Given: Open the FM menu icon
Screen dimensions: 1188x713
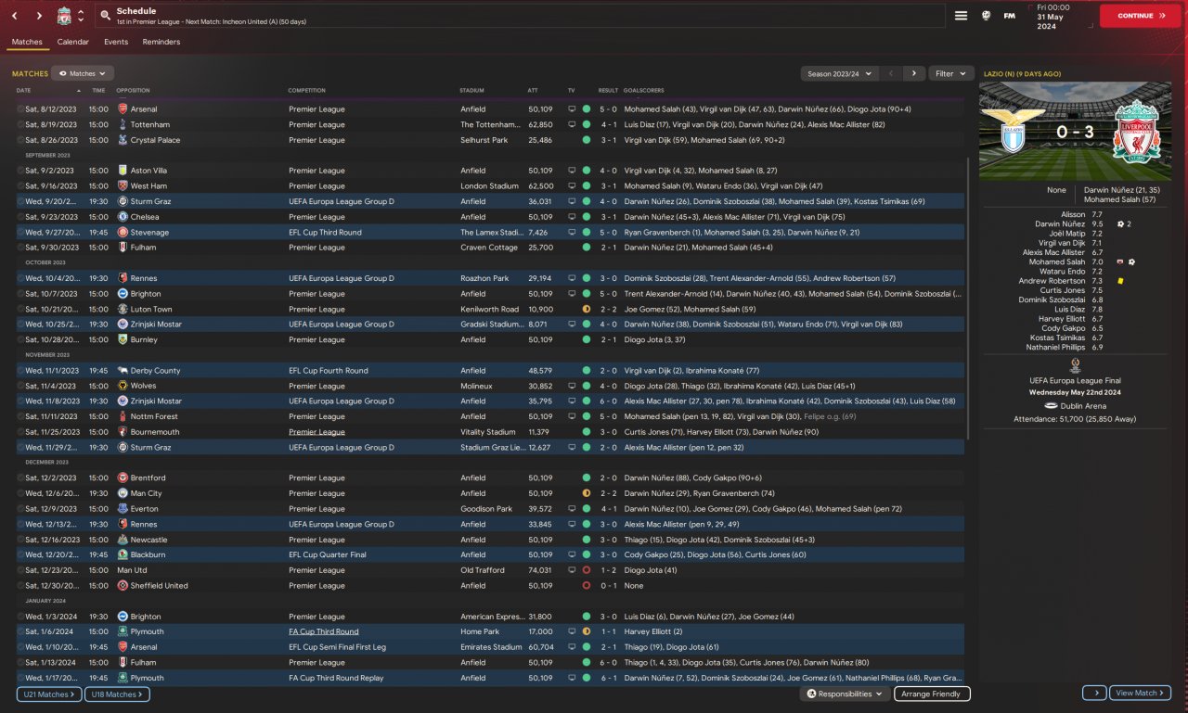Looking at the screenshot, I should point(1010,16).
